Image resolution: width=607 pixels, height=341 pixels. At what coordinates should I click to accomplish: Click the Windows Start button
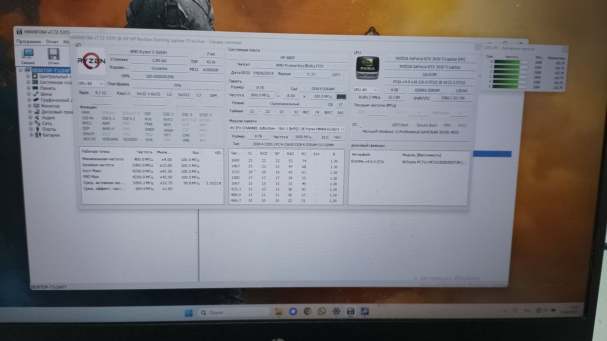(x=189, y=313)
